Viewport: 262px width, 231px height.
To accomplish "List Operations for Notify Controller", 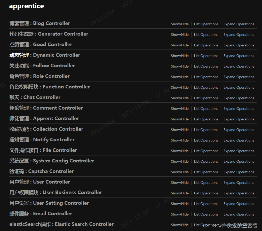I will click(x=206, y=140).
